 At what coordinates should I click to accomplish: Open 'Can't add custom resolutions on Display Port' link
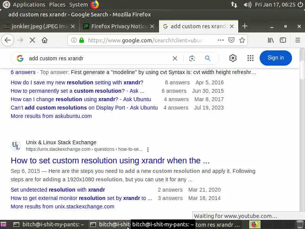tap(84, 108)
